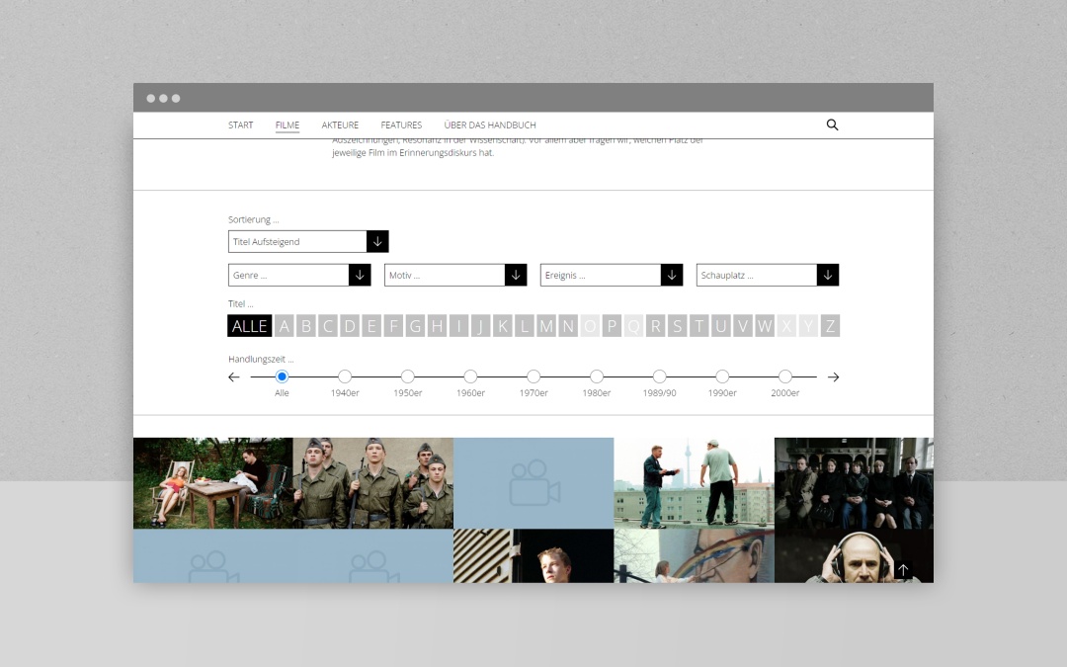This screenshot has height=667, width=1067.
Task: Filter titles by letter G
Action: point(415,326)
